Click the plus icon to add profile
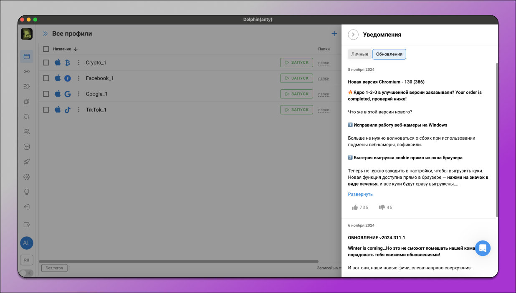The image size is (516, 293). [334, 34]
